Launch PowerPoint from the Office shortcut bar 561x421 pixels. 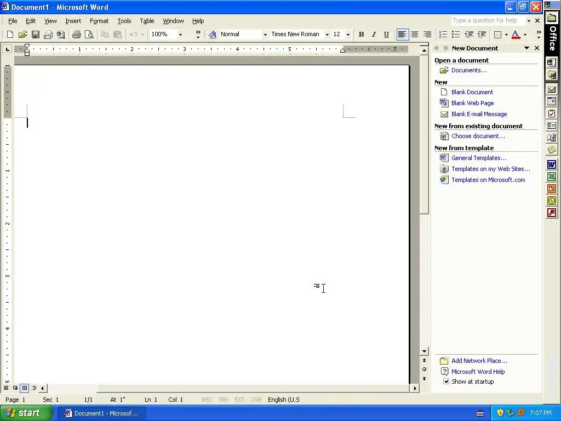click(x=551, y=189)
